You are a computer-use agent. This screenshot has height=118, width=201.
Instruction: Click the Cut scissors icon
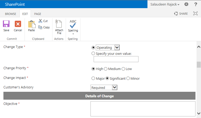point(40,21)
